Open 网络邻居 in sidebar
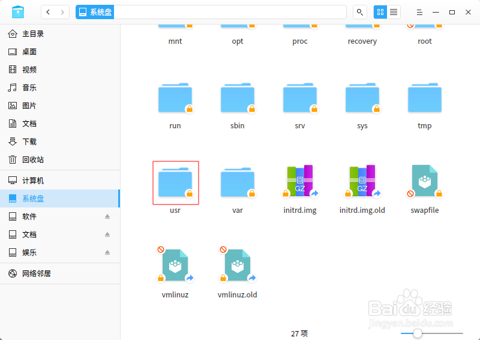Screen dimensions: 480x340 point(59,273)
